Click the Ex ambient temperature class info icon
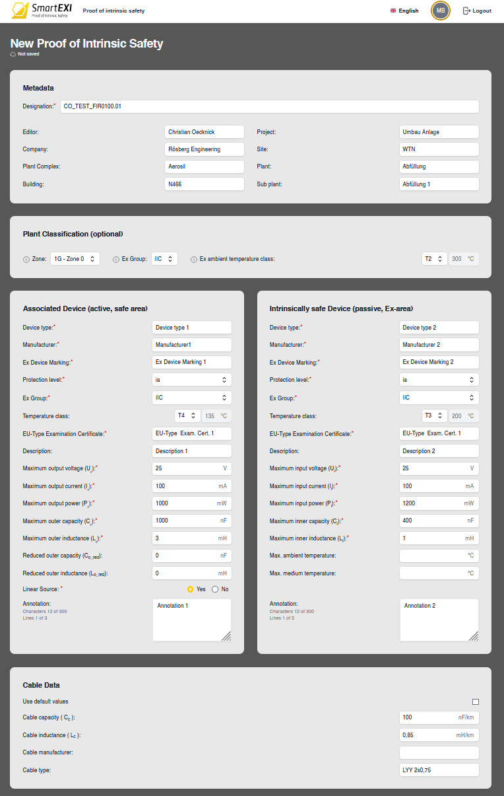The image size is (504, 796). 194,260
